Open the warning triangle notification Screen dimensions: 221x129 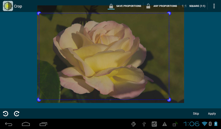click(164, 124)
